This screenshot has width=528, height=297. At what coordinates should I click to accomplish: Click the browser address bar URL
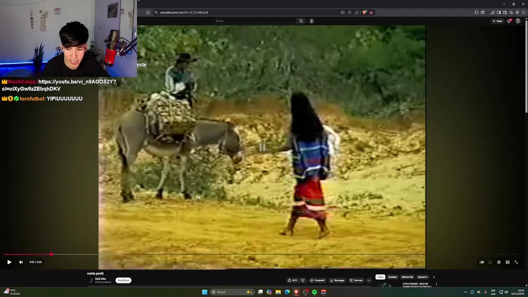pos(184,12)
